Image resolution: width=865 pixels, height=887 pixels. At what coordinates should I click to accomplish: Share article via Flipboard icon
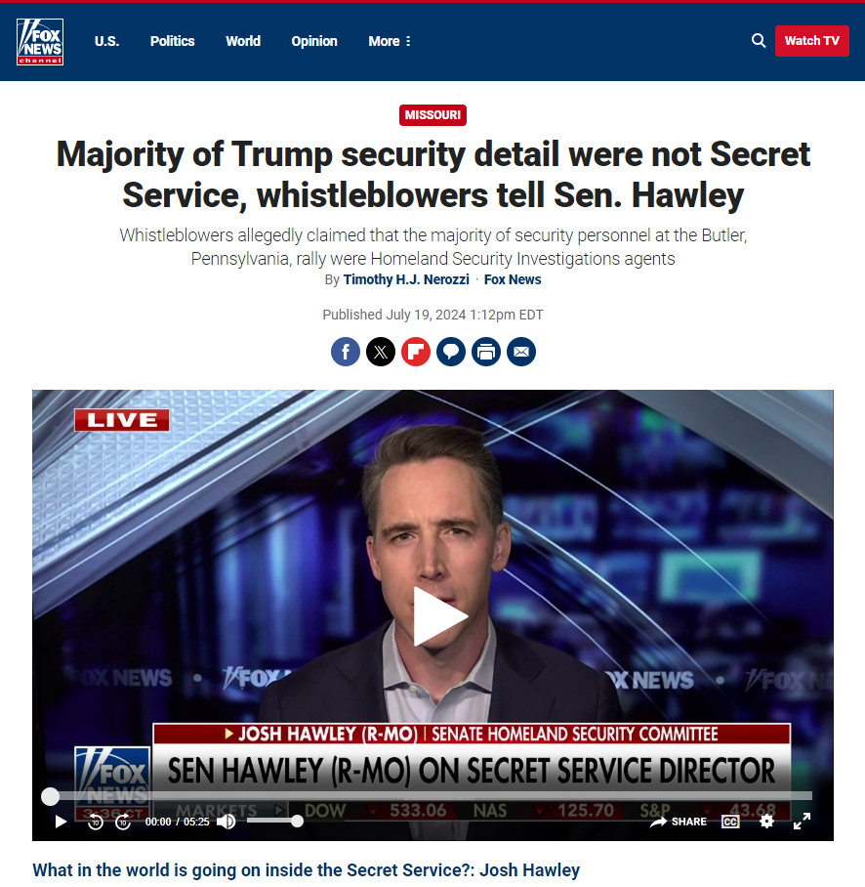416,352
